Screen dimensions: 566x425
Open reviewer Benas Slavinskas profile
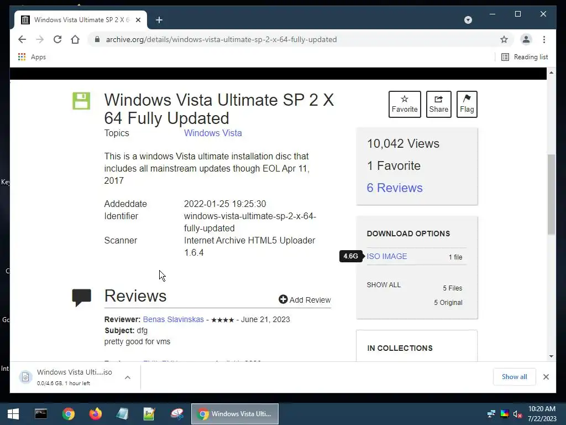[x=173, y=319]
